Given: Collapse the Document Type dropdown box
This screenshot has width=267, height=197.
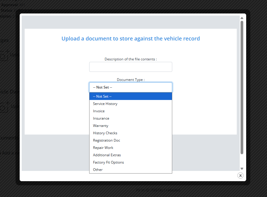Looking at the screenshot, I should 131,87.
